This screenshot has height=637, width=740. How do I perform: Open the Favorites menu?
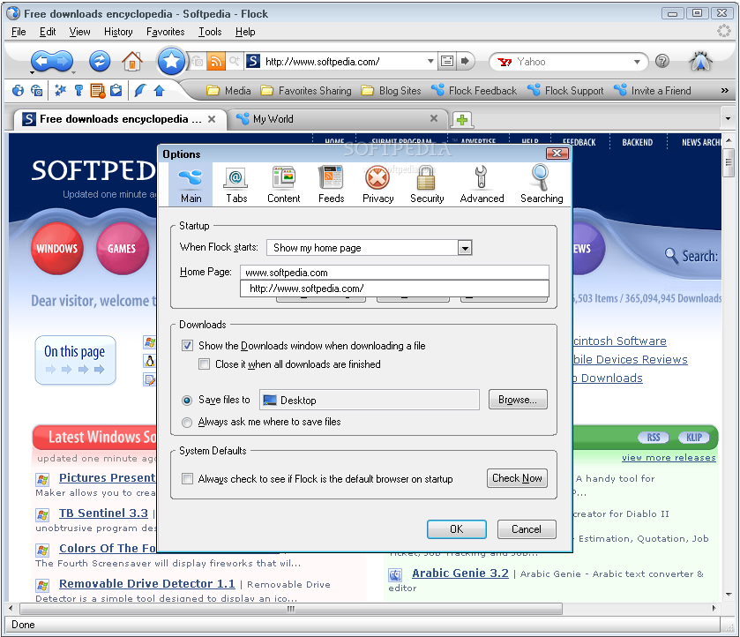(165, 32)
